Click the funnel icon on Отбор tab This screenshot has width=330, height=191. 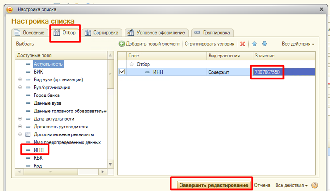(57, 32)
